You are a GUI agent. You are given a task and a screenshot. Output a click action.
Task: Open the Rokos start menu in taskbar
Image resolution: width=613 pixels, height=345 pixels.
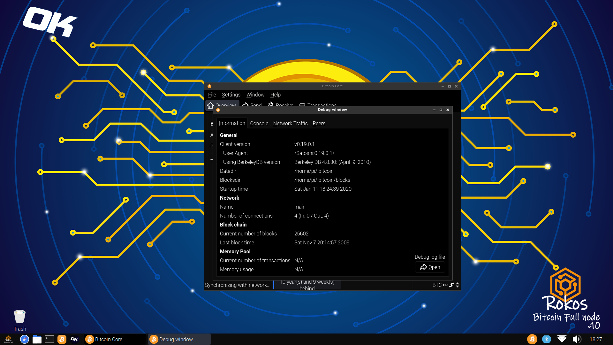[x=9, y=339]
